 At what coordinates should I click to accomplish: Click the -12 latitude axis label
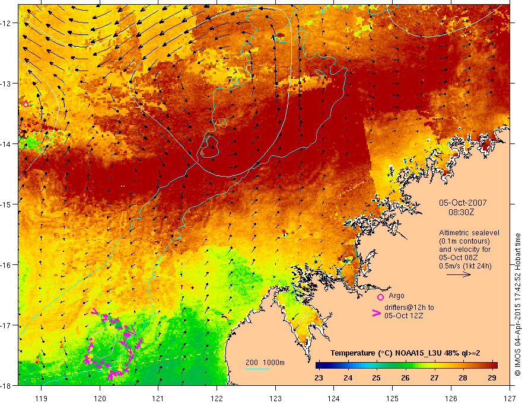tap(7, 23)
